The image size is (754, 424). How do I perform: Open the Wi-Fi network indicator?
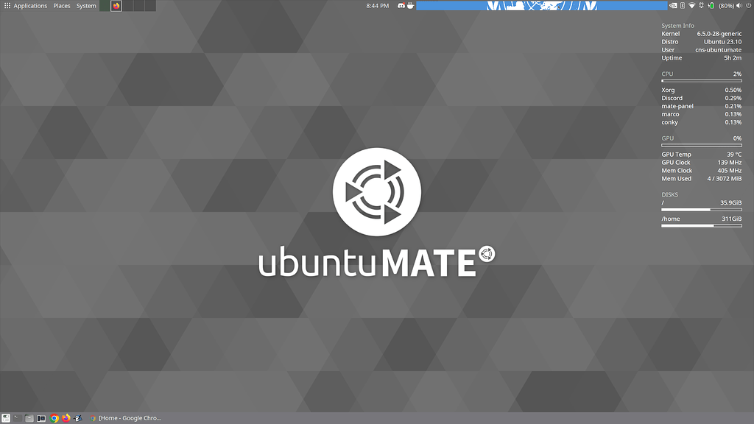click(692, 5)
